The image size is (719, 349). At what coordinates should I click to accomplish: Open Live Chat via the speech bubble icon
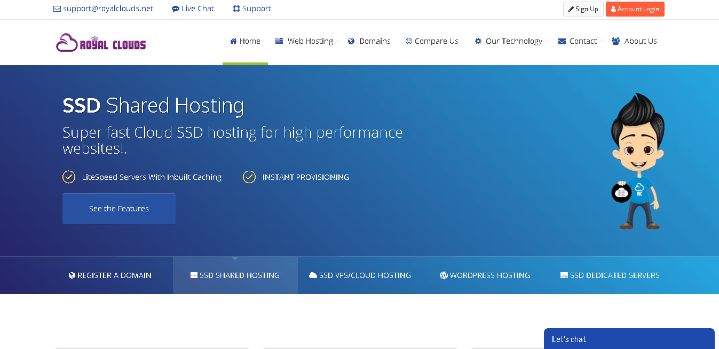(175, 9)
